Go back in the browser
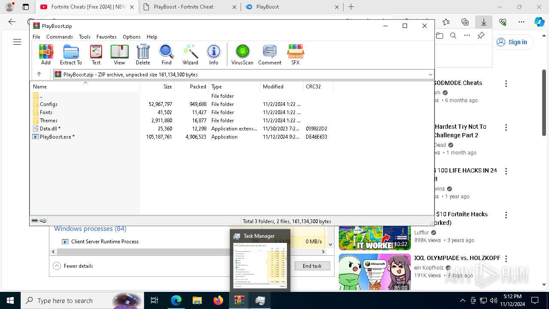 tap(12, 22)
